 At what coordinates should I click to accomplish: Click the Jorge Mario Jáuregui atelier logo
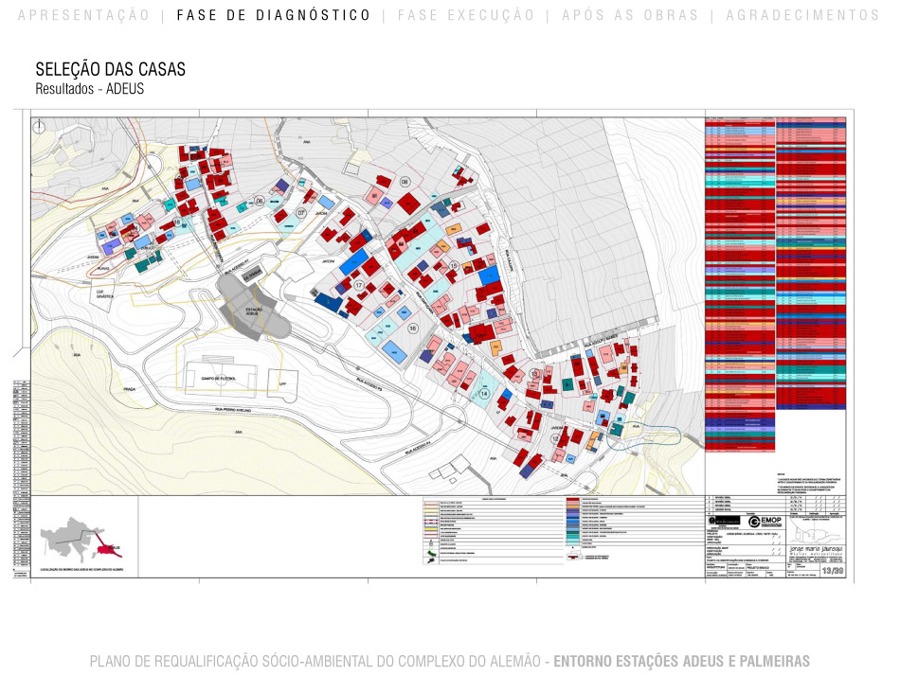click(818, 551)
